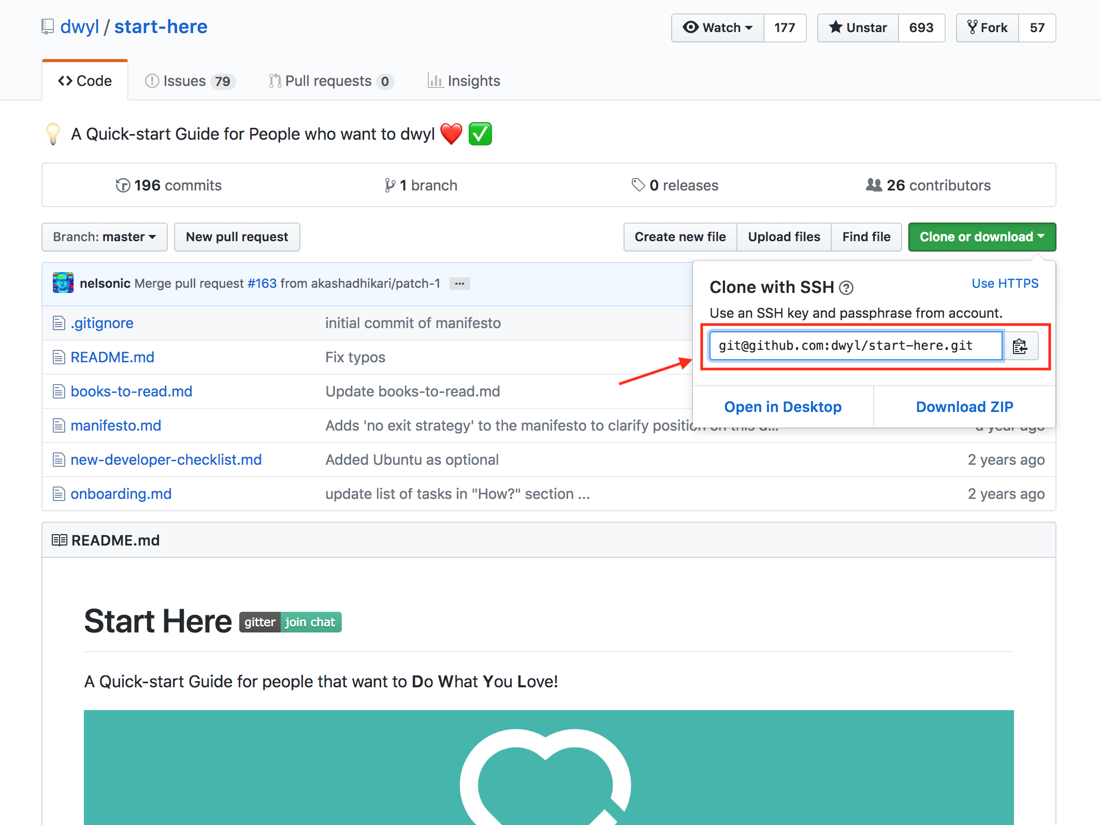Open the .gitignore file
1101x825 pixels.
pos(102,323)
